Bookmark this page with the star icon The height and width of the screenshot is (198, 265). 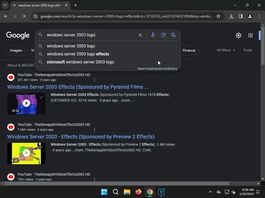point(218,16)
